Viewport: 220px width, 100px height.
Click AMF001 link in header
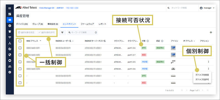coord(60,8)
